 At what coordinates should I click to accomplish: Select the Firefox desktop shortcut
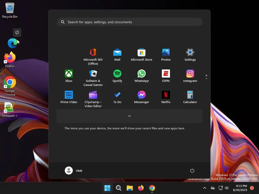tap(10, 60)
